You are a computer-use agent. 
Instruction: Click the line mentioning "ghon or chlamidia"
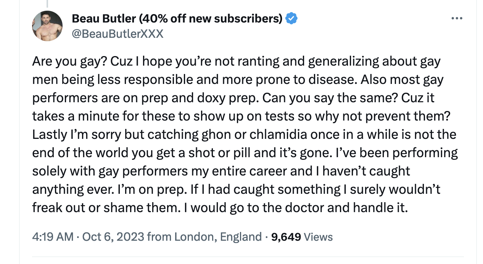[244, 134]
